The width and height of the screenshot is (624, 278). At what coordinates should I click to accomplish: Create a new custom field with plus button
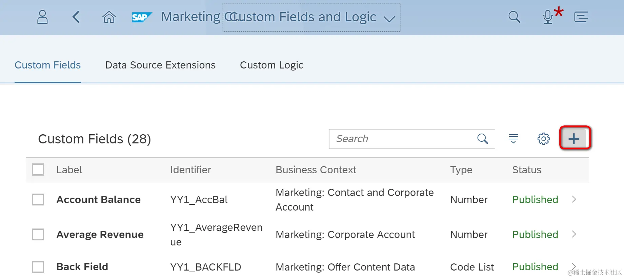(x=574, y=139)
